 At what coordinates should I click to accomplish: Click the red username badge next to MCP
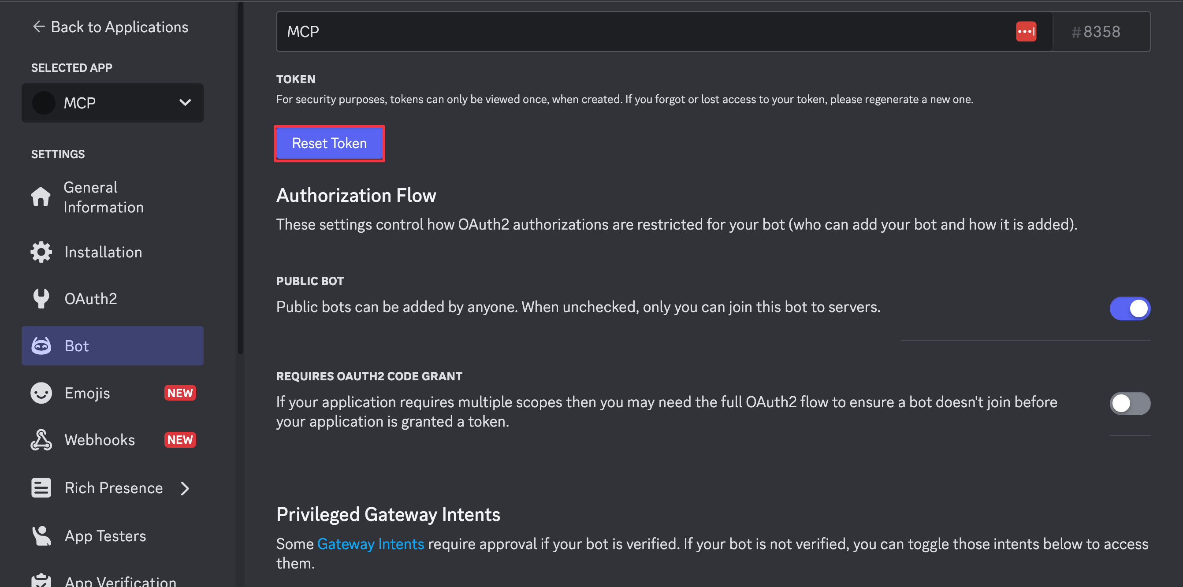point(1026,31)
